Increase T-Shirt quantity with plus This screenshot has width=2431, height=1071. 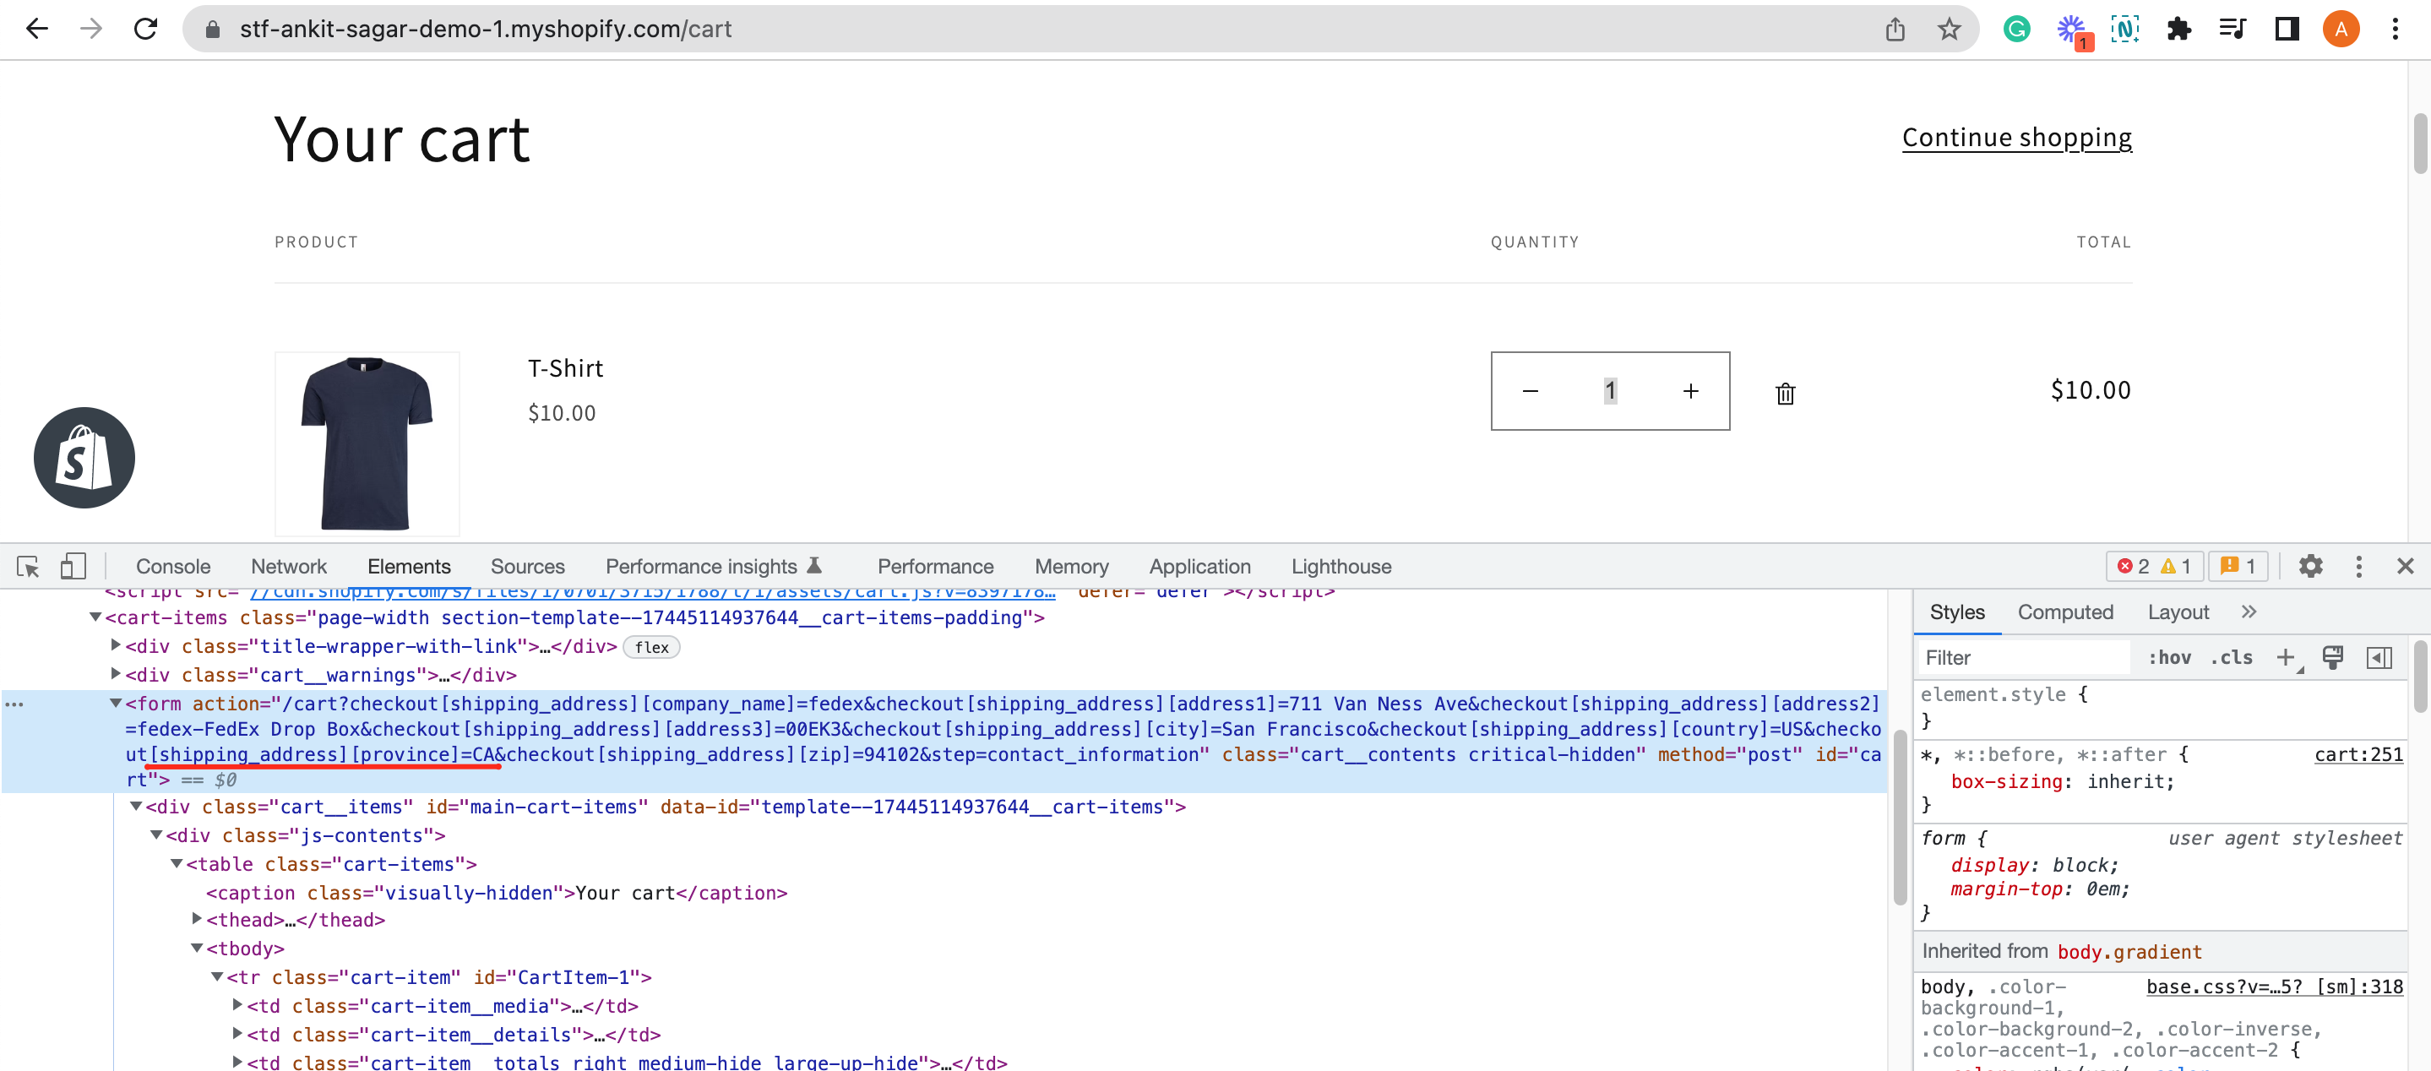(x=1690, y=392)
